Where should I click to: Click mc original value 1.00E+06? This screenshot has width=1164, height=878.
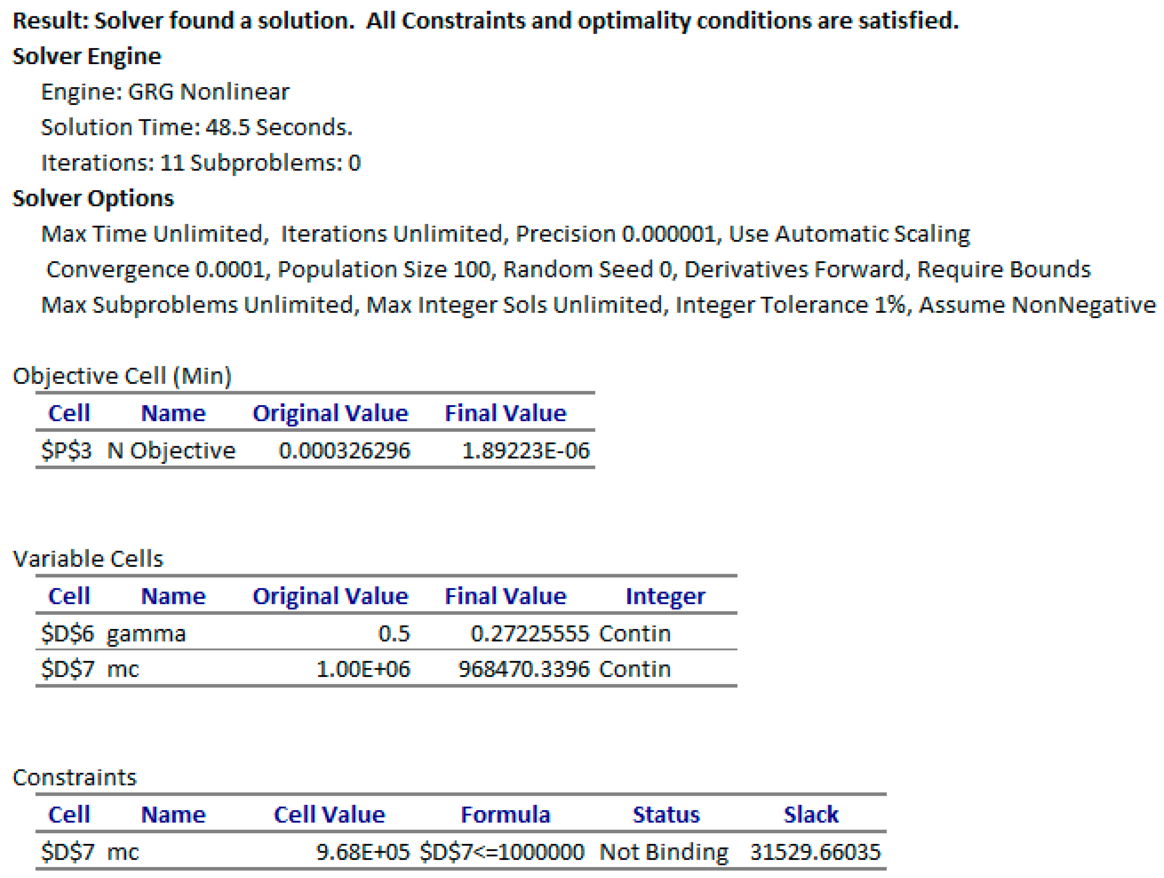tap(363, 669)
